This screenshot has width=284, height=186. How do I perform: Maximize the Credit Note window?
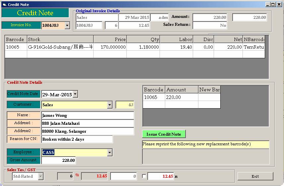[273, 5]
